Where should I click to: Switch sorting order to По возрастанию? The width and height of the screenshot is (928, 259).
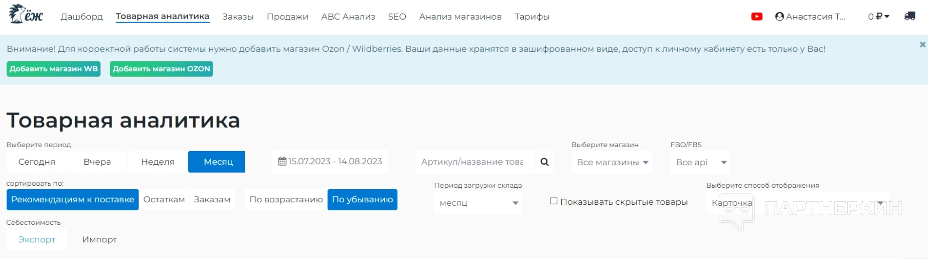point(286,200)
